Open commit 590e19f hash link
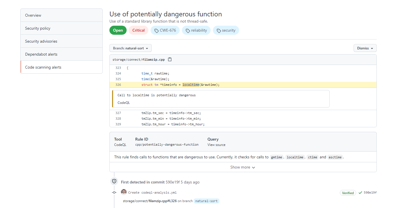This screenshot has width=410, height=210. (370, 193)
